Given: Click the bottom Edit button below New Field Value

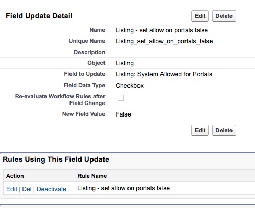Looking at the screenshot, I should [200, 130].
